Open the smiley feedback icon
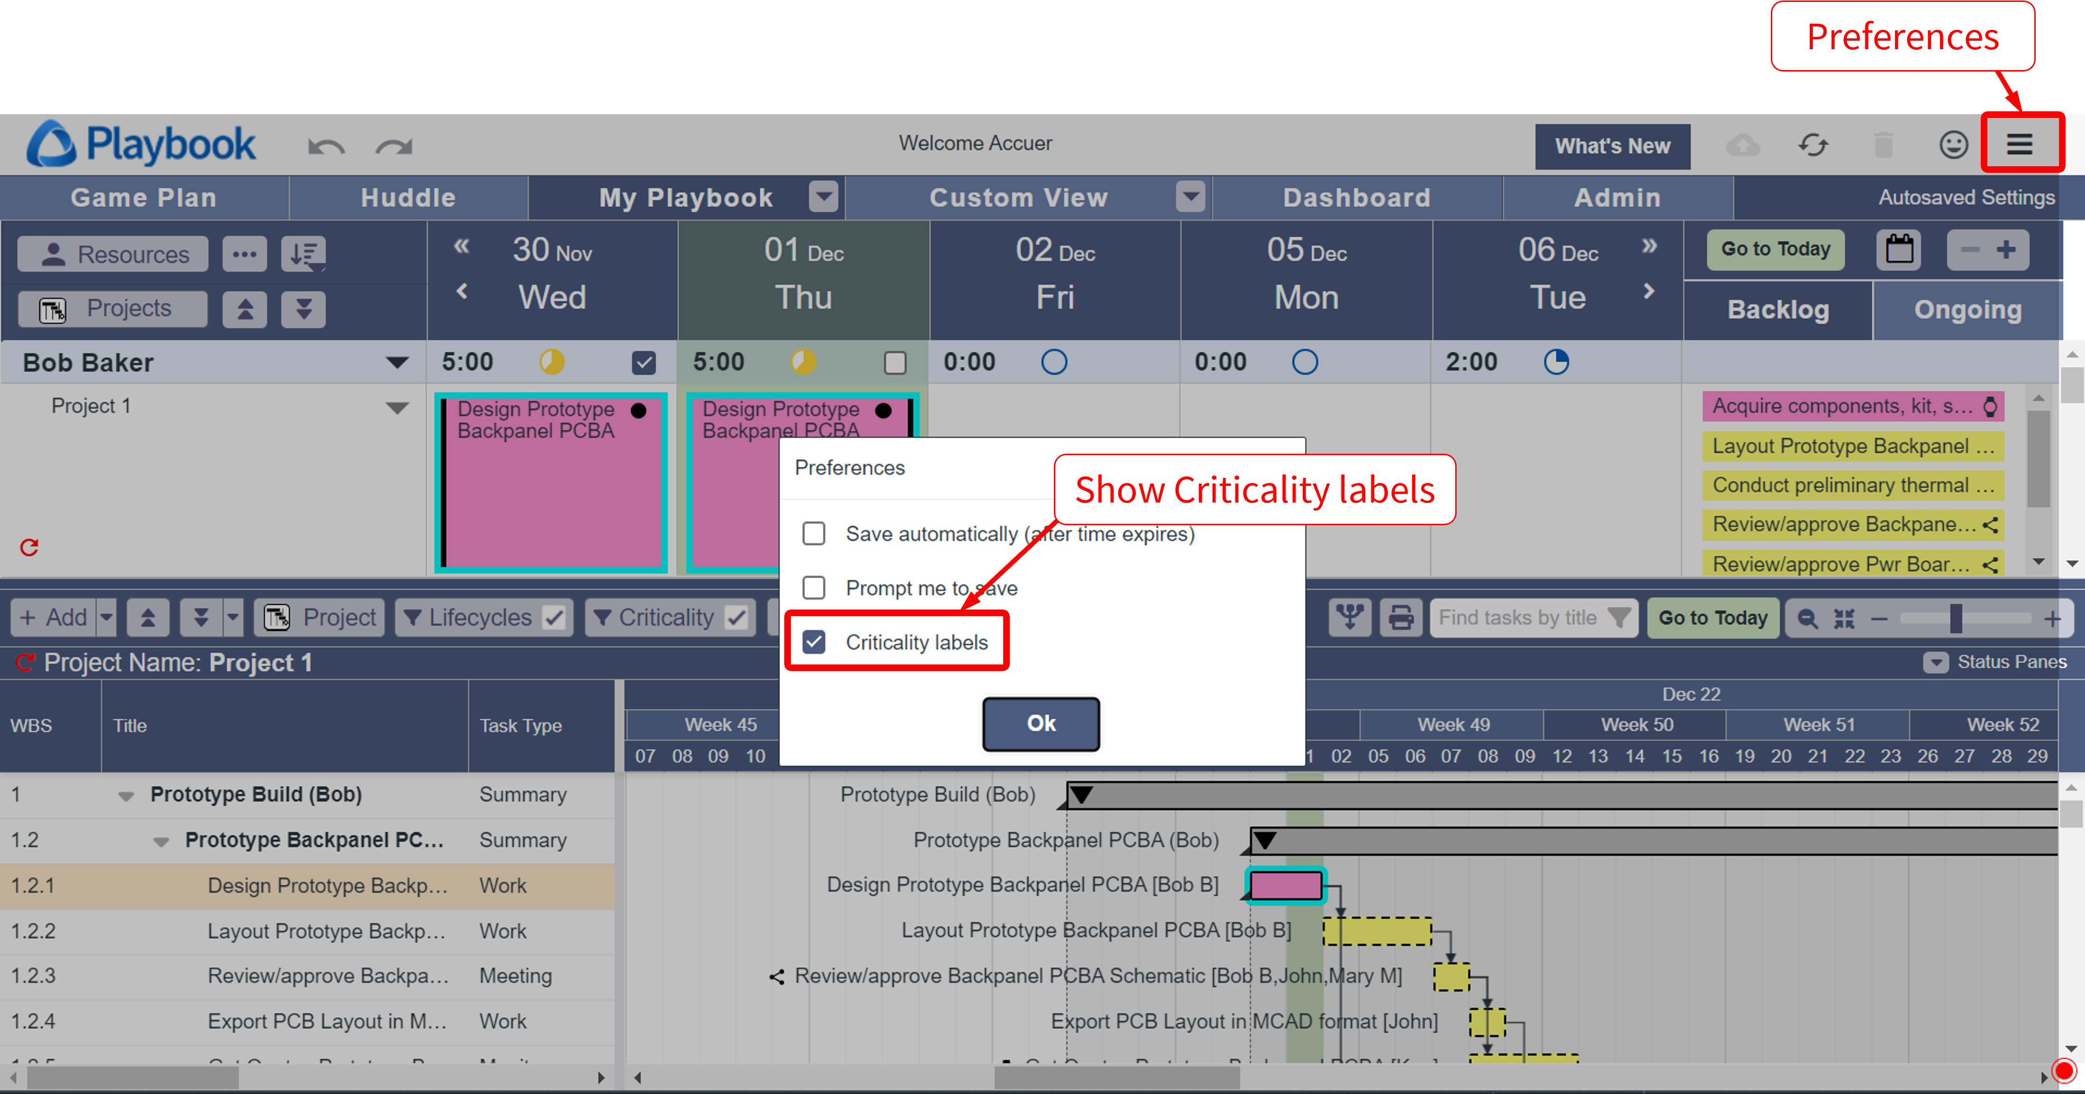Viewport: 2085px width, 1094px height. coord(1953,145)
